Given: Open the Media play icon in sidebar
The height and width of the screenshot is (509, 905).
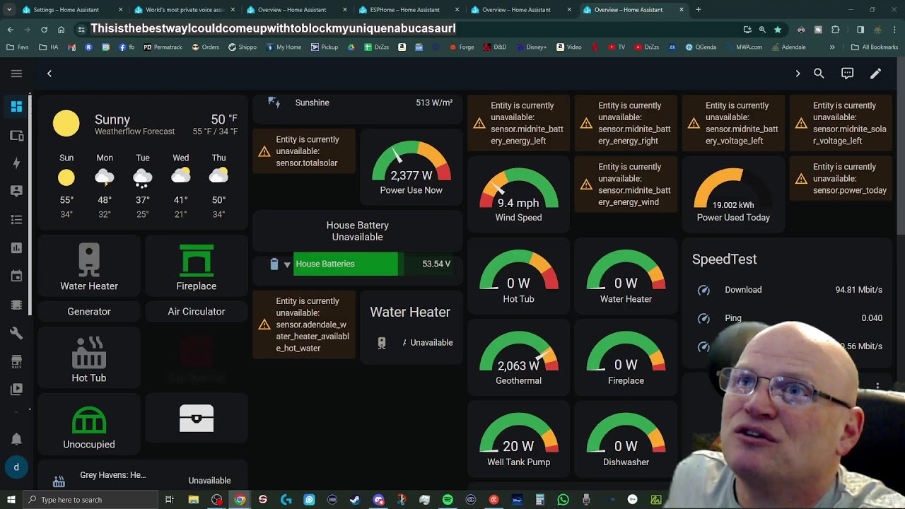Looking at the screenshot, I should pos(16,389).
